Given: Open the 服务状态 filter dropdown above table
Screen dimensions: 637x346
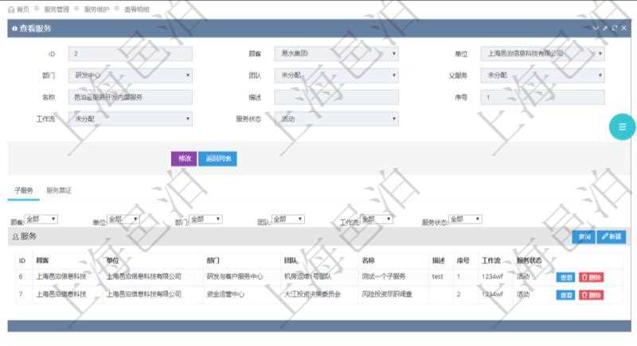Looking at the screenshot, I should coord(465,219).
